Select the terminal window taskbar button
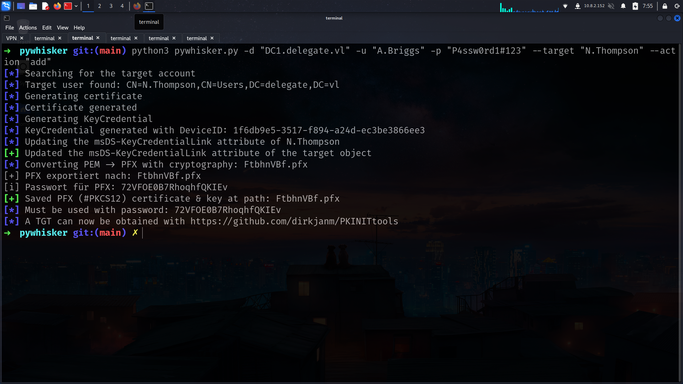Image resolution: width=683 pixels, height=384 pixels. click(149, 6)
